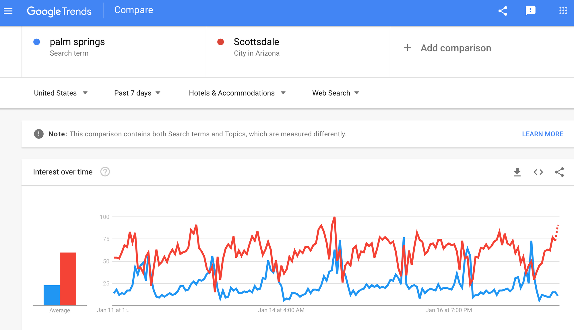This screenshot has width=574, height=330.
Task: Click the blue palm springs color dot
Action: click(37, 42)
